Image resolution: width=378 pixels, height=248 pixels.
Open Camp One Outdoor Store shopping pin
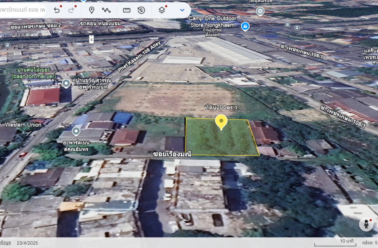245,26
